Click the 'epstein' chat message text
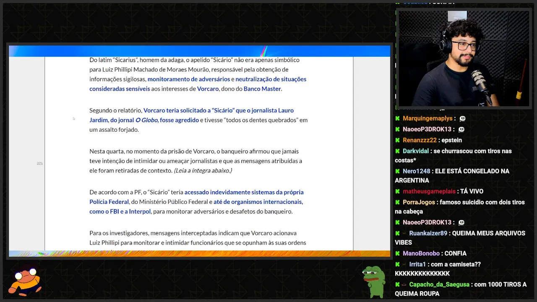This screenshot has height=302, width=537. click(451, 140)
